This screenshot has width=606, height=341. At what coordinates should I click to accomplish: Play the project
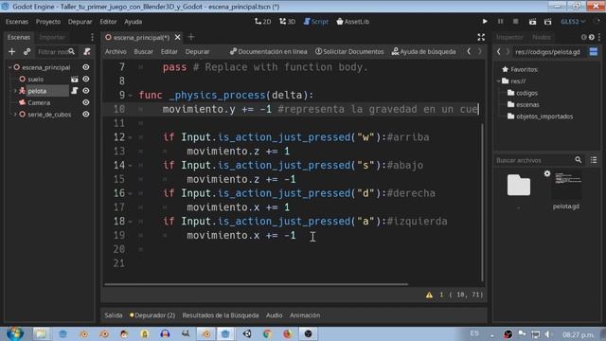pos(485,22)
